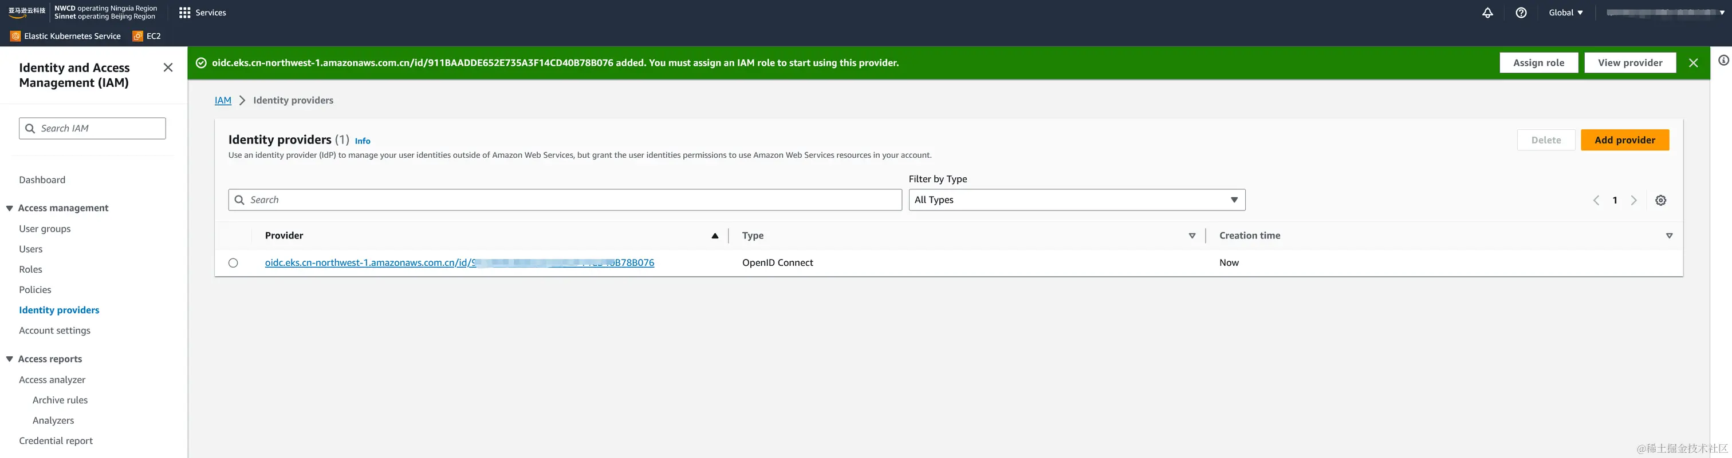Open User groups in the sidebar

point(45,229)
